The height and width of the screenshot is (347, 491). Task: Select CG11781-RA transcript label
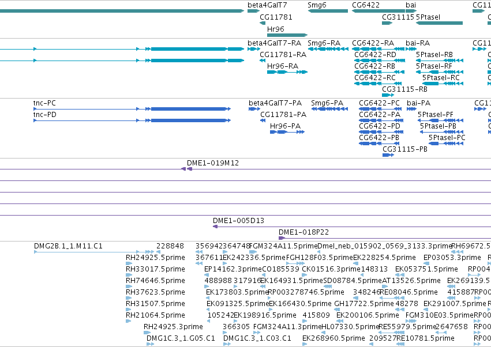tap(283, 54)
